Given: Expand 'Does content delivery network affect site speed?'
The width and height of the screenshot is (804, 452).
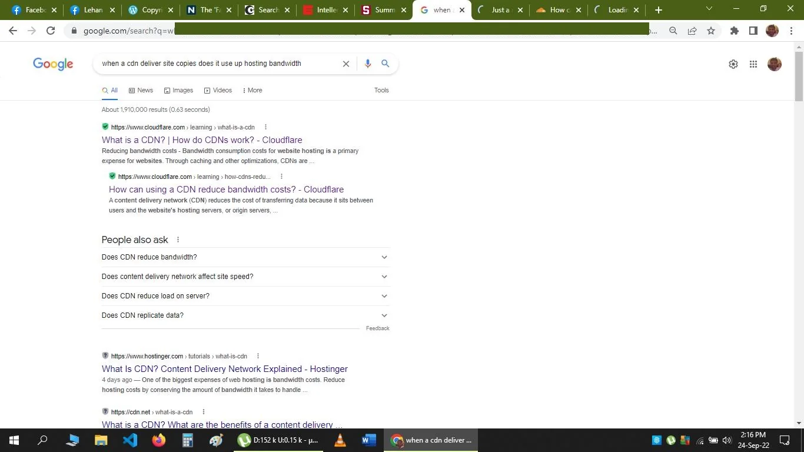Looking at the screenshot, I should tap(245, 277).
